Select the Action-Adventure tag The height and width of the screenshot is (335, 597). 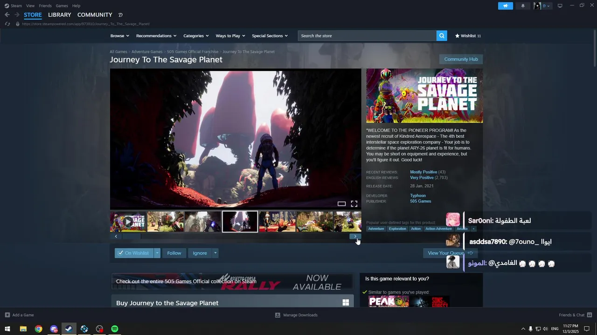pos(438,228)
